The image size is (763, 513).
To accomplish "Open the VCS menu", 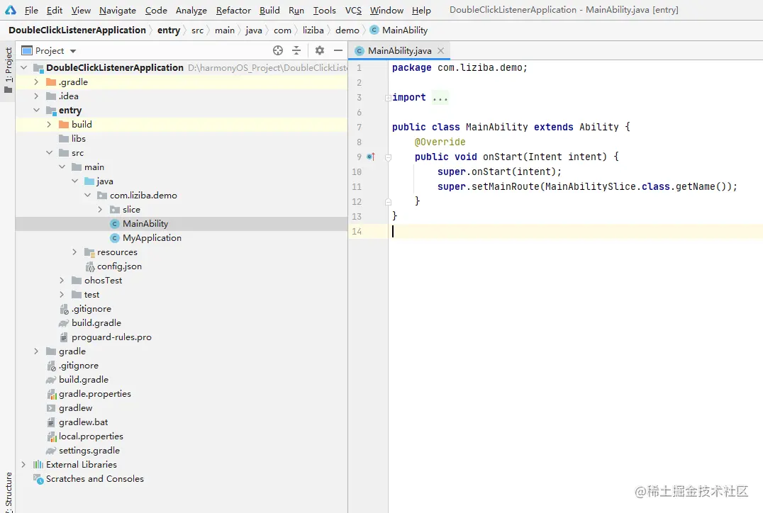I will tap(353, 10).
